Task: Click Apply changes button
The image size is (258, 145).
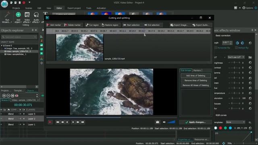Action: (195, 122)
